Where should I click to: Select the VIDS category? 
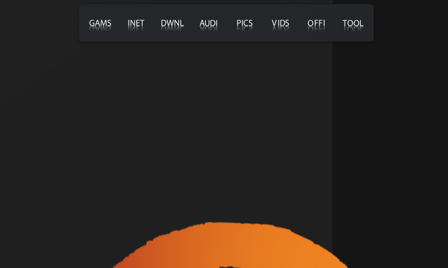coord(281,23)
